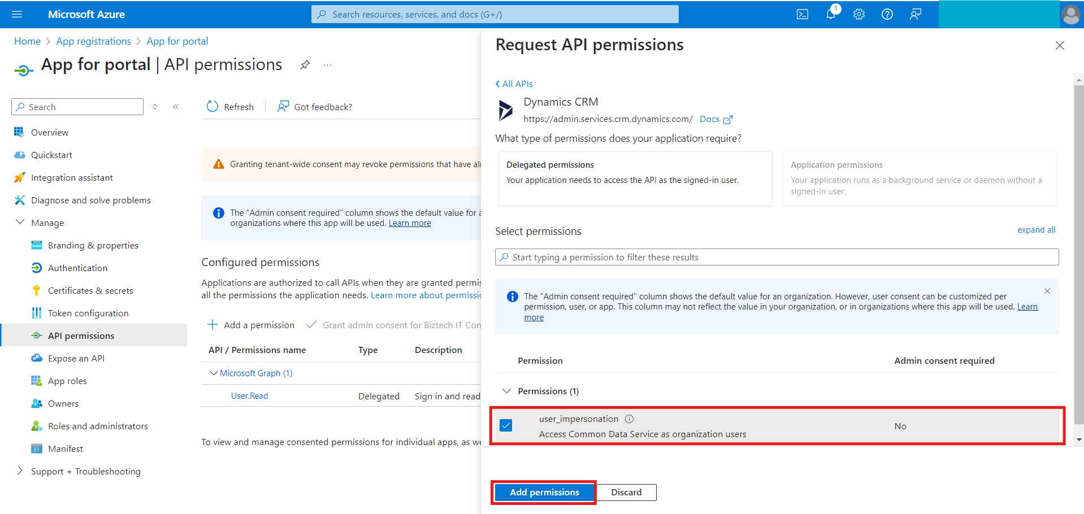Select Delegated permissions option
This screenshot has height=514, width=1084.
point(635,178)
